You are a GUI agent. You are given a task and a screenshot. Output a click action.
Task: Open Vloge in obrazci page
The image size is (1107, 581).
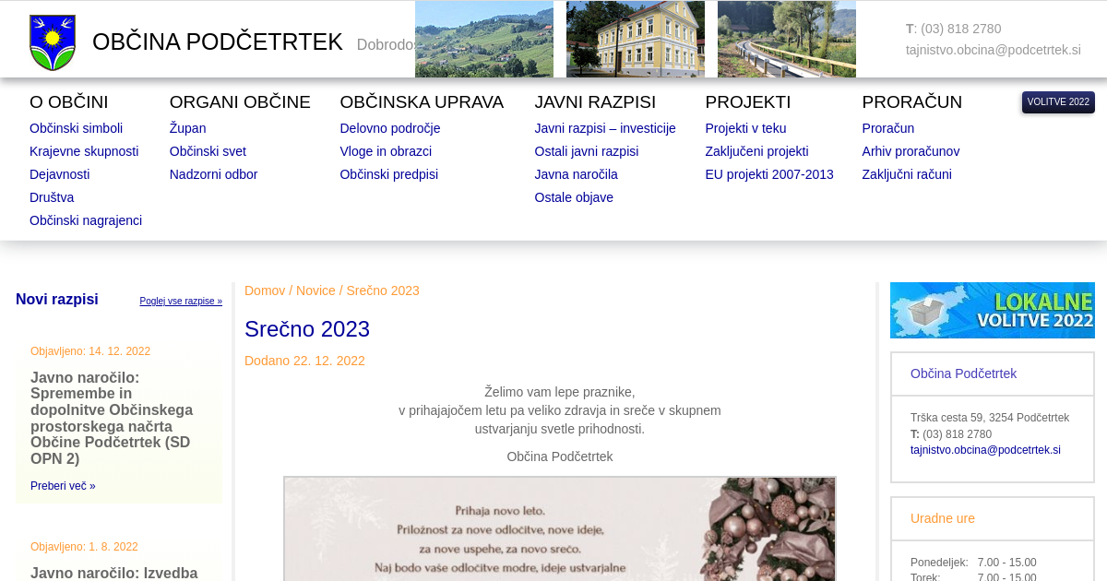(386, 151)
